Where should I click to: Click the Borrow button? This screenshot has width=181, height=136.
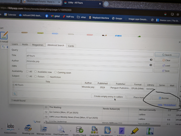click(x=164, y=98)
